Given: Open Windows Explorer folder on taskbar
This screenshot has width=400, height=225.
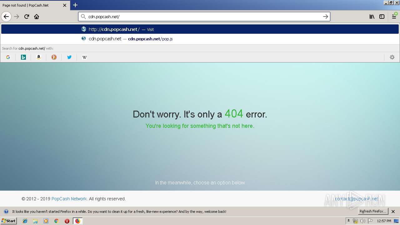Looking at the screenshot, I should [x=35, y=221].
